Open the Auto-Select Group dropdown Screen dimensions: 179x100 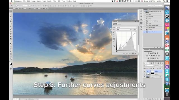[25, 6]
